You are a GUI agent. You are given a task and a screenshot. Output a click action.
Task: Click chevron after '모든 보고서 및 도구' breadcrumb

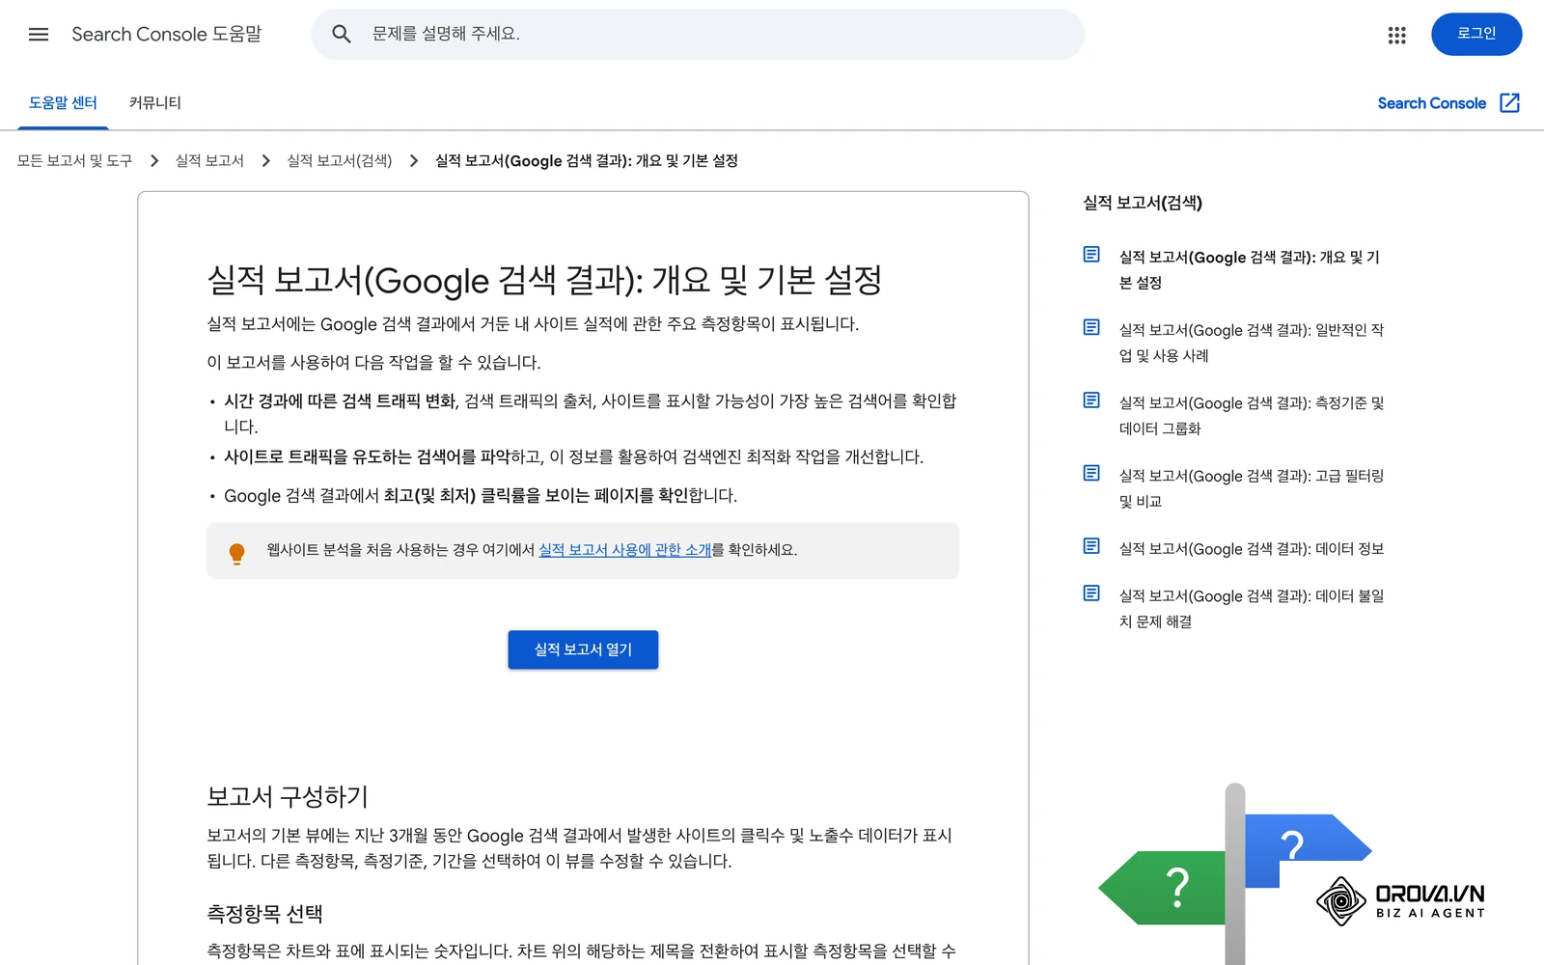coord(154,161)
